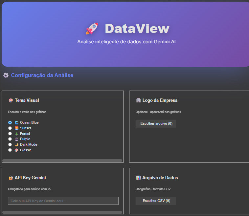This screenshot has width=249, height=216.
Task: Select the Ocean Blue theme radio button
Action: pyautogui.click(x=10, y=123)
